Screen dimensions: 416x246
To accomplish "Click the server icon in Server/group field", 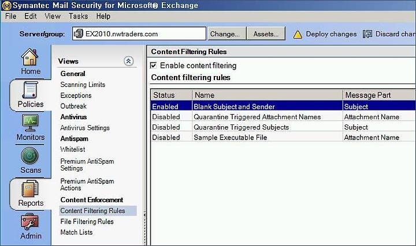I will coord(78,33).
